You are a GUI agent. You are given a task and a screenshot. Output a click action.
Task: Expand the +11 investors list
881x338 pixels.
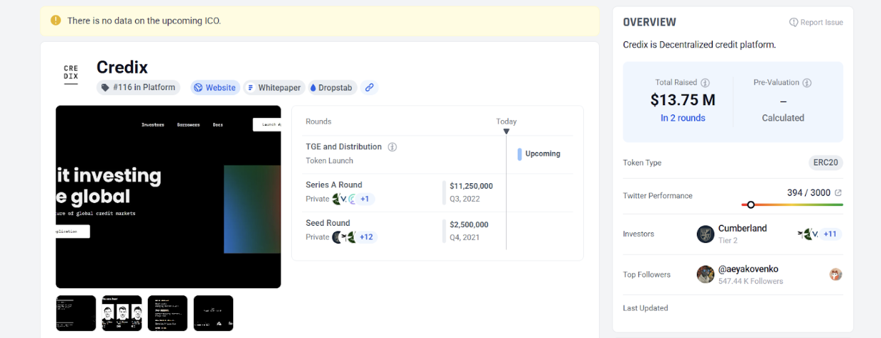[x=830, y=234]
